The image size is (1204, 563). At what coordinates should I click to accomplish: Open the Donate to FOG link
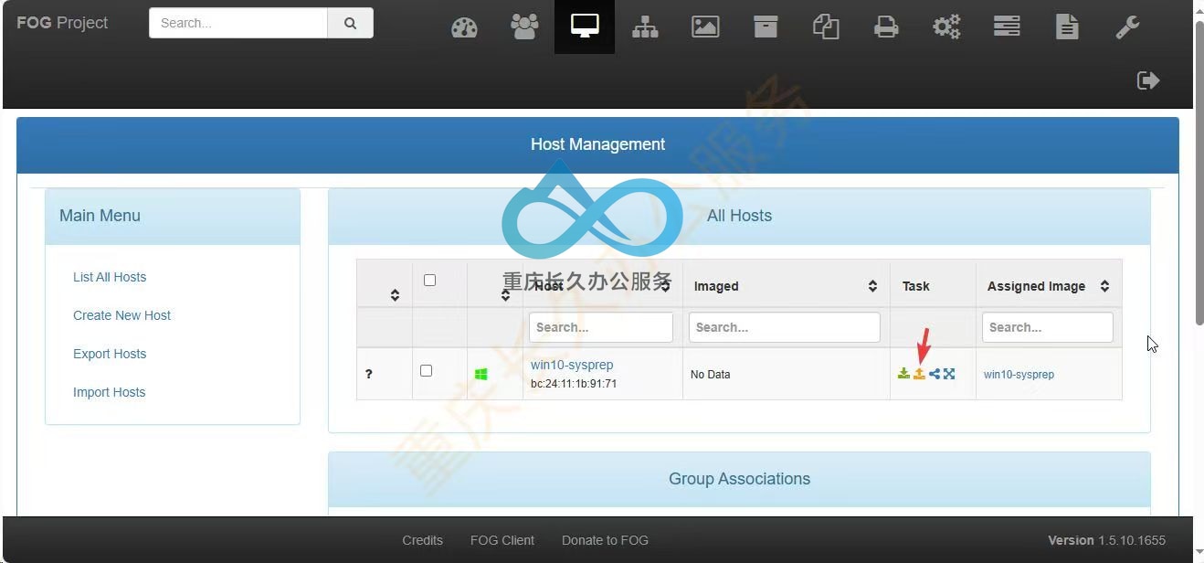pyautogui.click(x=605, y=540)
